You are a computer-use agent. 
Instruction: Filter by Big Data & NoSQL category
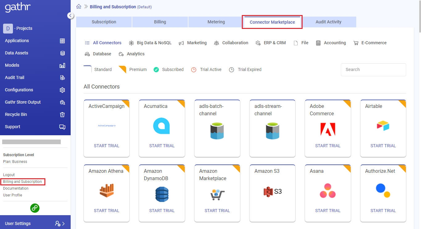point(150,43)
